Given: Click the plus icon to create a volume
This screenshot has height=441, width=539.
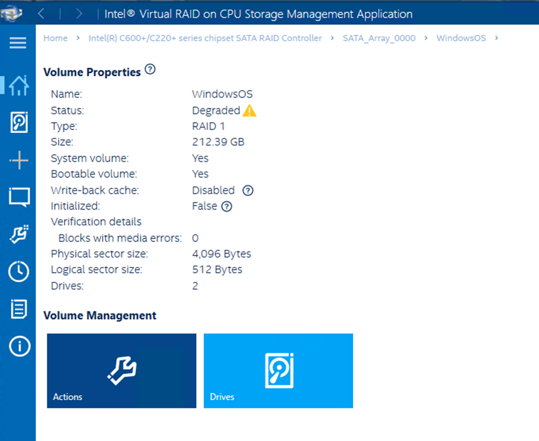Looking at the screenshot, I should [19, 160].
